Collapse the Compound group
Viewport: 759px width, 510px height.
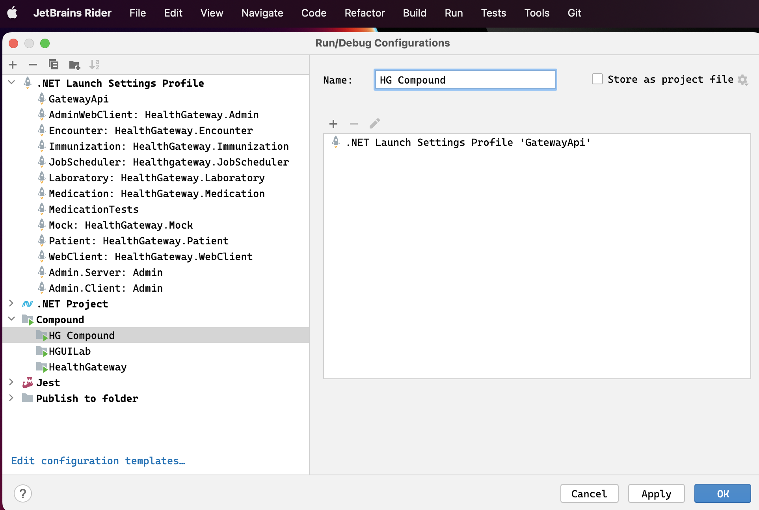point(12,319)
